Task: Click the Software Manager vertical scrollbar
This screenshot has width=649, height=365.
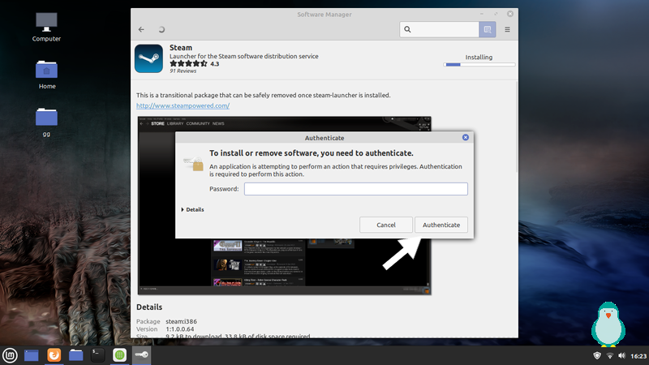Action: pyautogui.click(x=517, y=127)
